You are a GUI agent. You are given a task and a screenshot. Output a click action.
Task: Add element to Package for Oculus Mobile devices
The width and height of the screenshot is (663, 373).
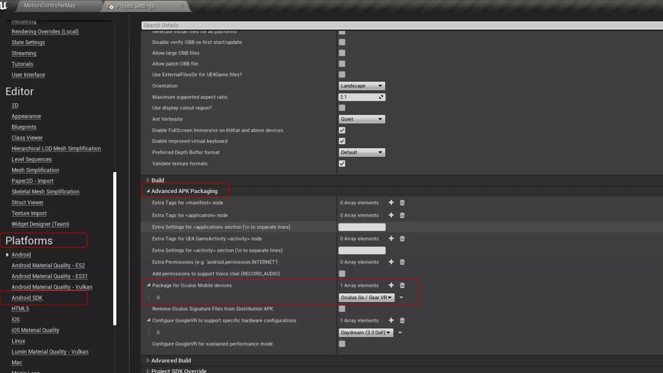[391, 285]
